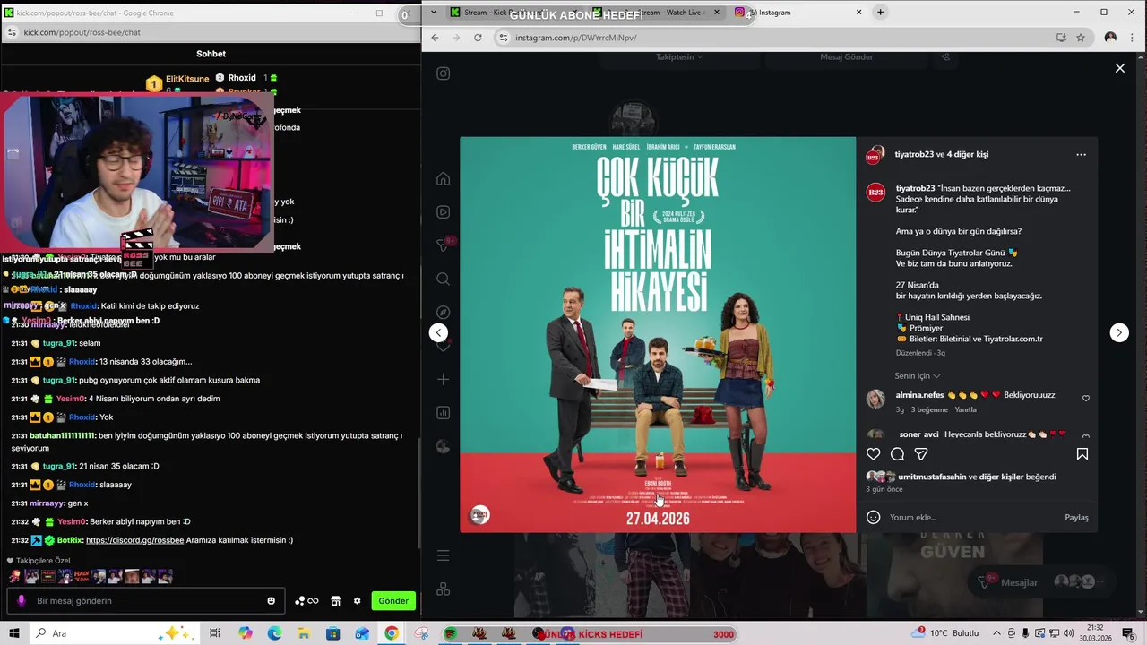This screenshot has height=645, width=1147.
Task: Open Chrome three-dot menu
Action: tap(1132, 38)
